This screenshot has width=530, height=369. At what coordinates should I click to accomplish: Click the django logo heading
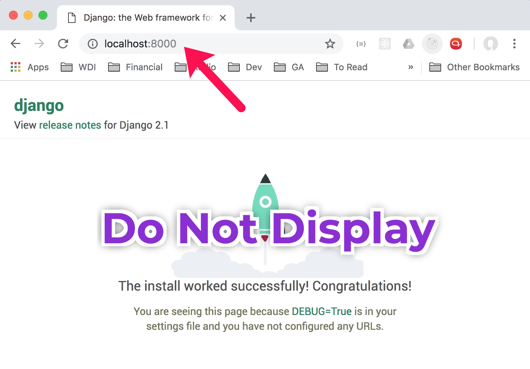coord(39,106)
